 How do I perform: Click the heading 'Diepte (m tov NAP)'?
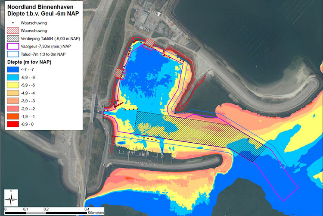[x=29, y=62]
